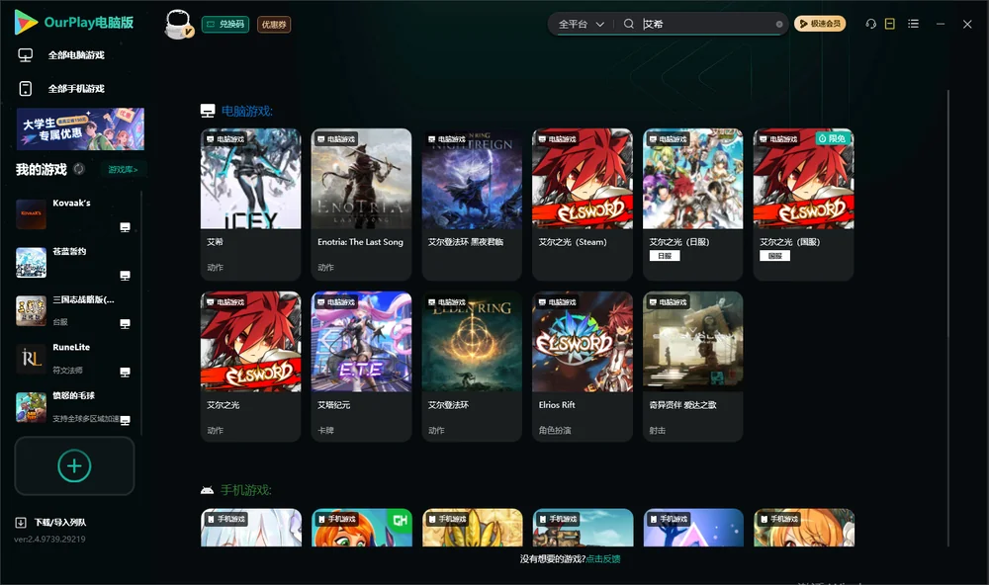Refresh My Games with the circular arrows icon
This screenshot has width=989, height=585.
[79, 169]
